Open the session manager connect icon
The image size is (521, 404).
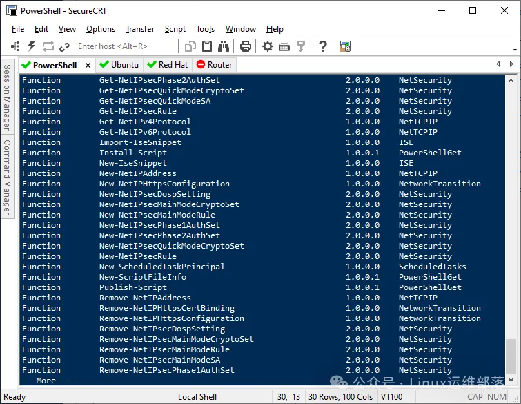[x=15, y=46]
